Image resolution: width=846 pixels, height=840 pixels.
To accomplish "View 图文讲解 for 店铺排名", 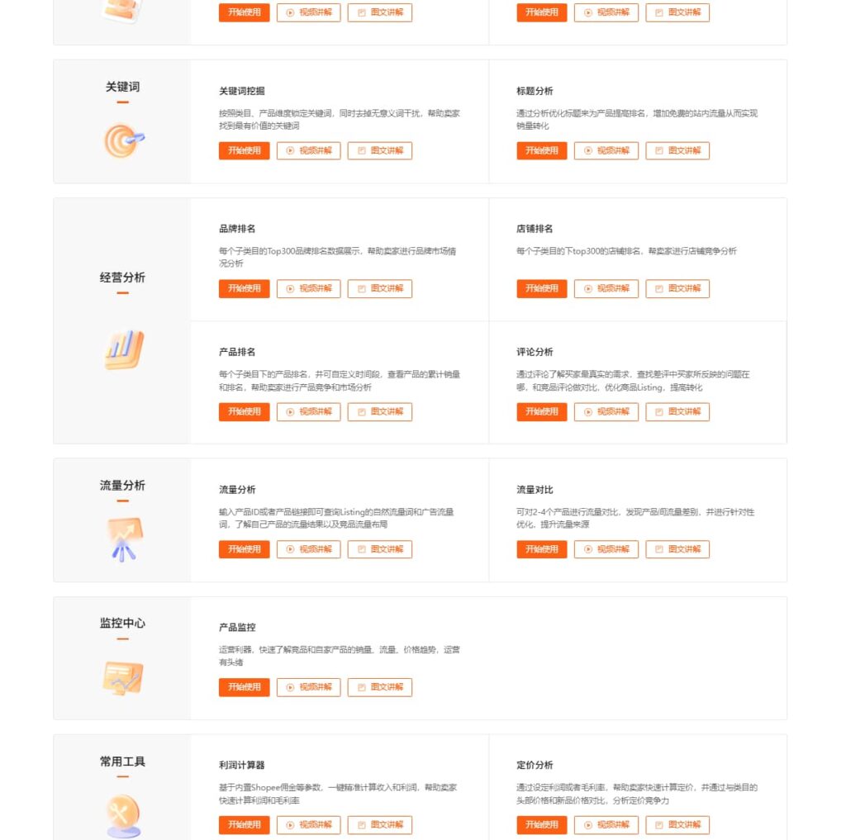I will point(677,288).
